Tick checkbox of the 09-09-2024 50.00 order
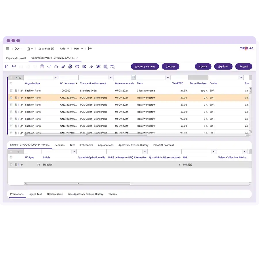 pyautogui.click(x=11, y=126)
